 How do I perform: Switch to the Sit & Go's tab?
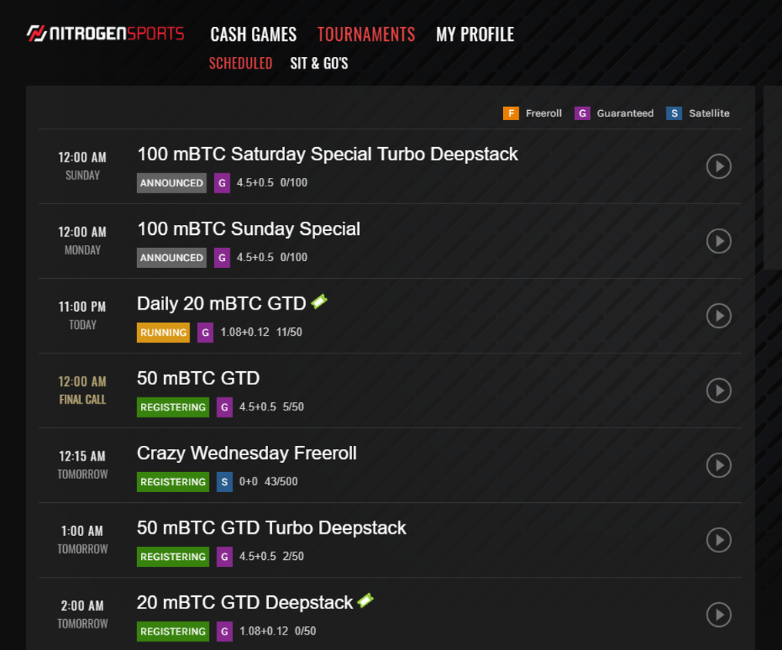pyautogui.click(x=319, y=63)
